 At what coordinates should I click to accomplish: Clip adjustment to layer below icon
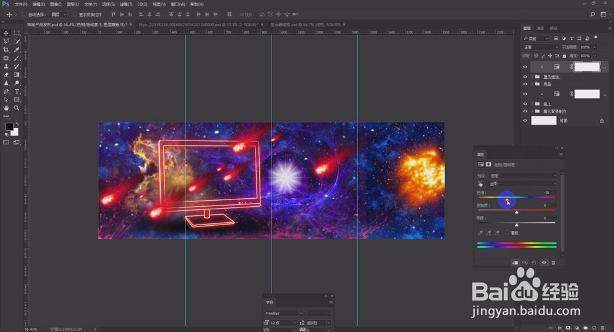[515, 263]
